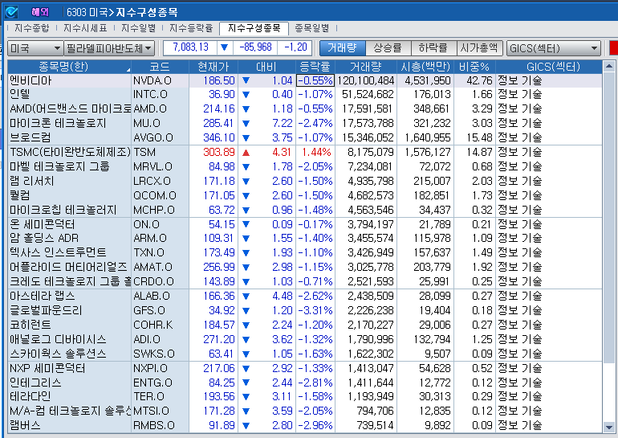Click TSMC price 303.89
The height and width of the screenshot is (438, 618).
219,153
